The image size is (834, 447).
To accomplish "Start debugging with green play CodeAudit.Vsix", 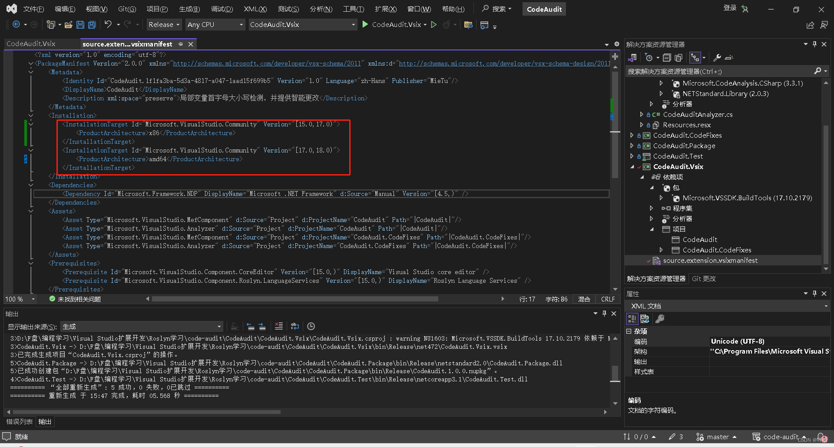I will pyautogui.click(x=394, y=25).
